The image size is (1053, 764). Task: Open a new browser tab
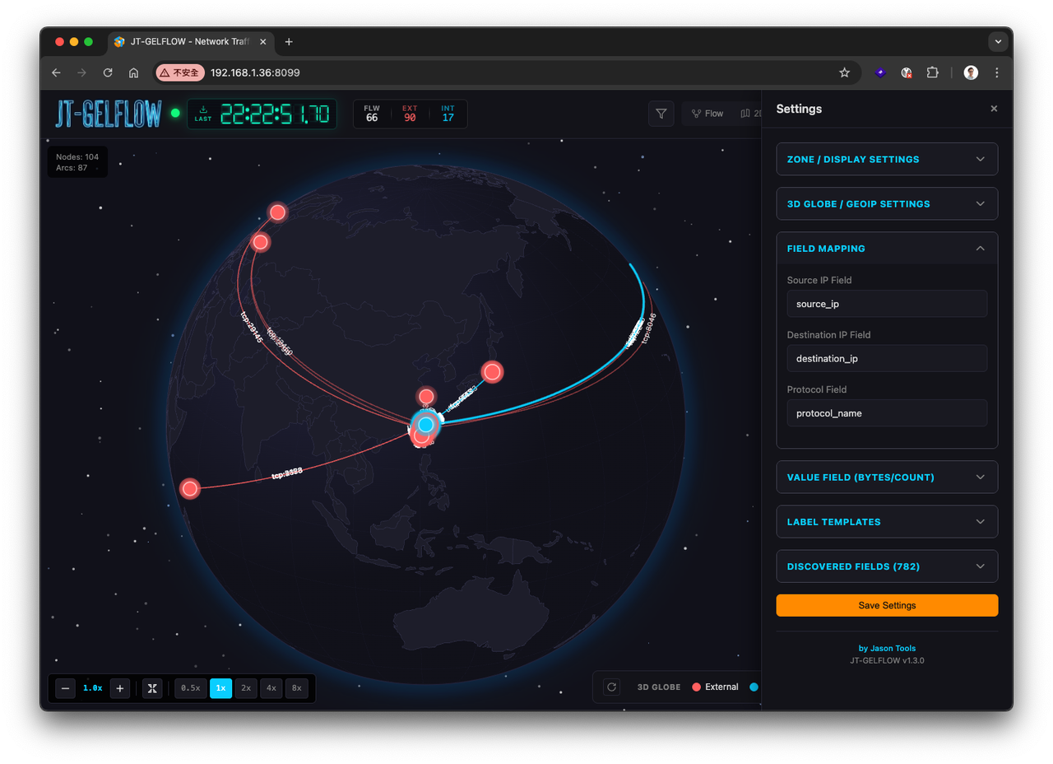click(289, 42)
